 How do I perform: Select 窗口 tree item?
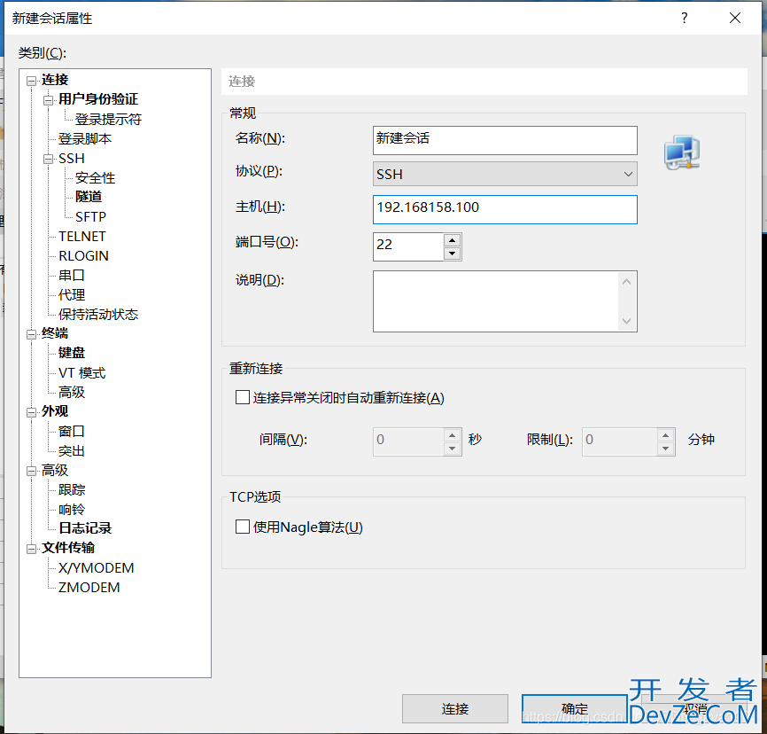coord(72,431)
